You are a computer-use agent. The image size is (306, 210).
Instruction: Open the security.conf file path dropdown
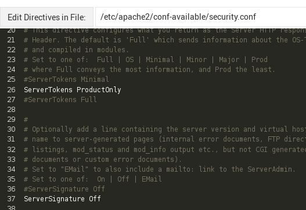(x=201, y=17)
